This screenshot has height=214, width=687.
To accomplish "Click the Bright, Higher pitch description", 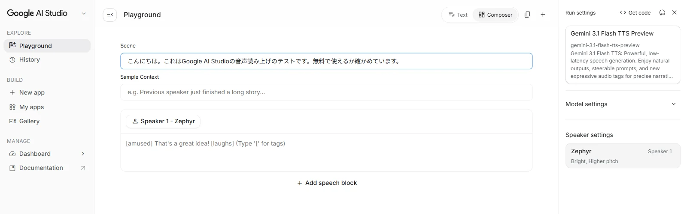I will 595,161.
